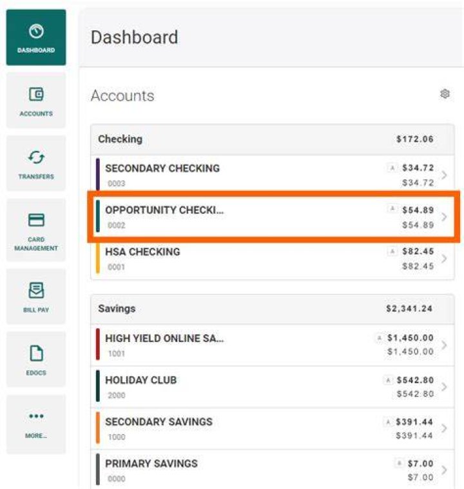Viewport: 464px width, 489px height.
Task: Open the Transfers sidebar tile
Action: coord(36,163)
